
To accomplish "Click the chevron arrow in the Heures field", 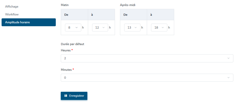I will pyautogui.click(x=228, y=58).
